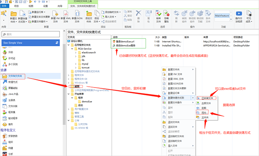Screen dimensions: 259x156
Task: Switch to the View (视图) ribbon tab
Action: click(x=31, y=6)
